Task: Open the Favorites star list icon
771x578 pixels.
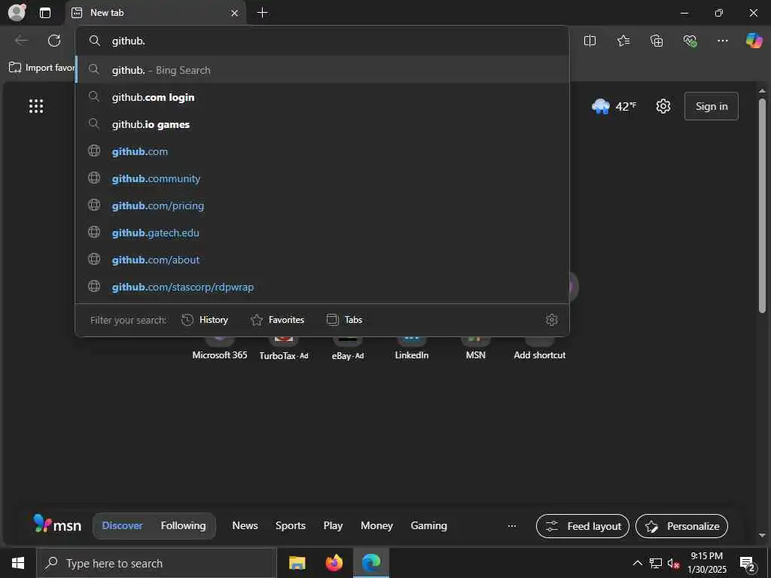Action: click(x=623, y=41)
